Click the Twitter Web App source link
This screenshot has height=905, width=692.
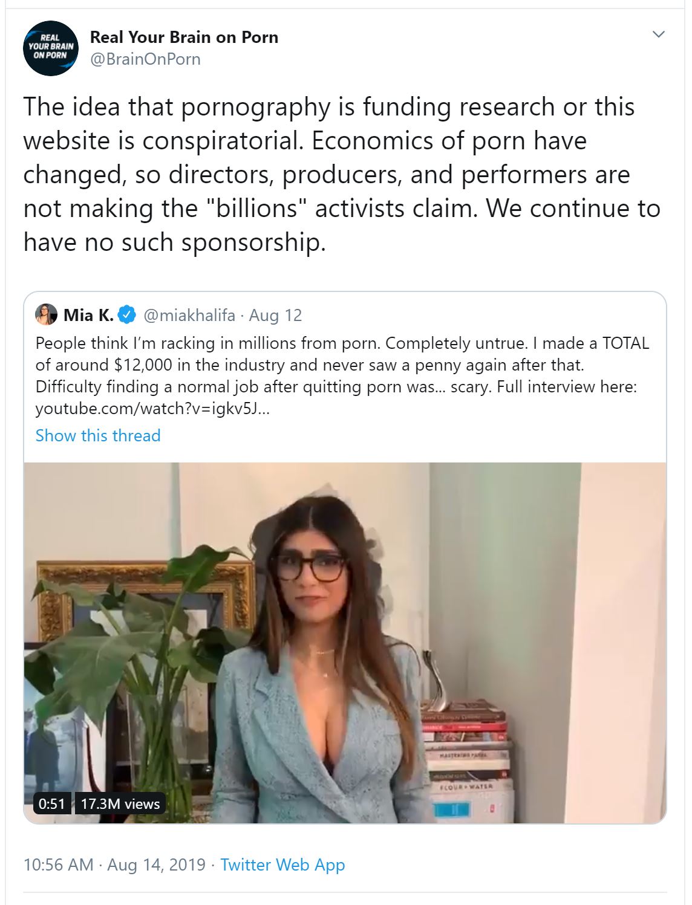282,864
